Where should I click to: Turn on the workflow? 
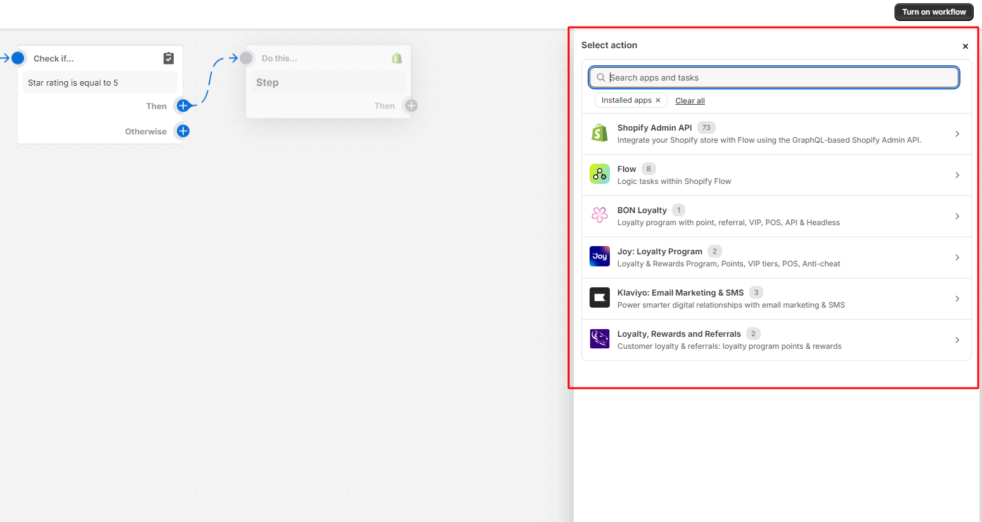point(934,12)
